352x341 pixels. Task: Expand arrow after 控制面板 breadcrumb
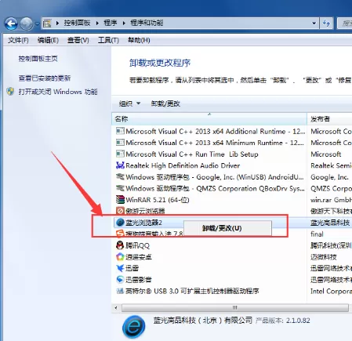(x=97, y=24)
